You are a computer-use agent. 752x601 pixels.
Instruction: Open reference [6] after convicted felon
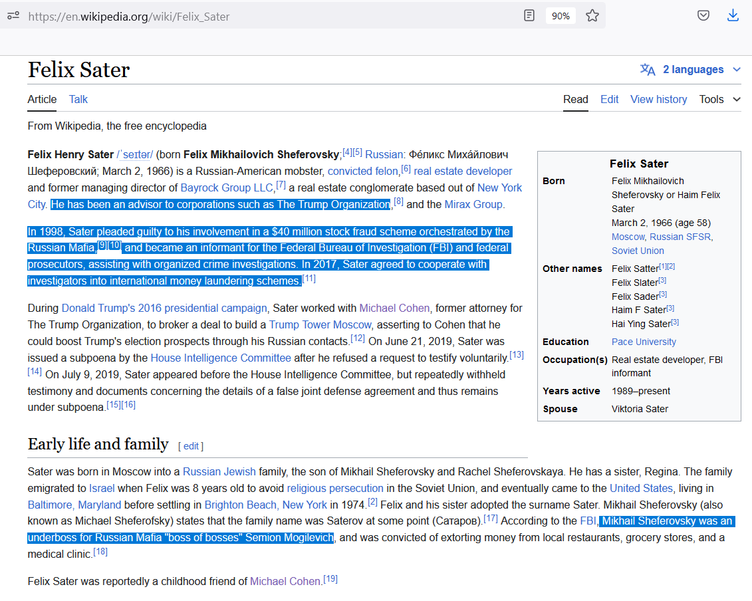(406, 168)
